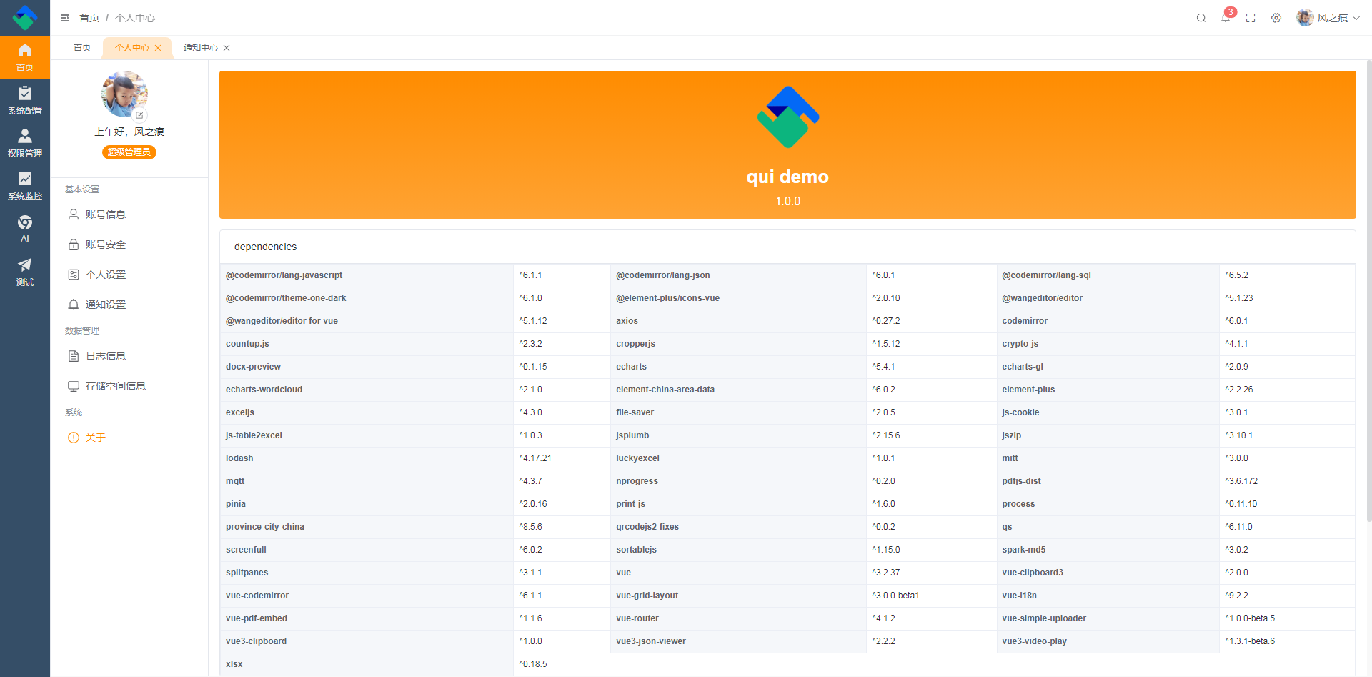
Task: Click the vue-router dependency cell
Action: pyautogui.click(x=738, y=618)
